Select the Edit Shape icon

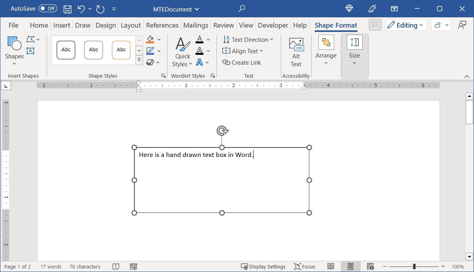tap(30, 39)
